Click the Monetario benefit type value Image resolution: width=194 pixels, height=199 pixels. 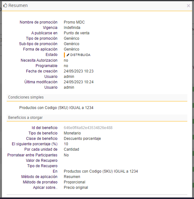(72, 133)
